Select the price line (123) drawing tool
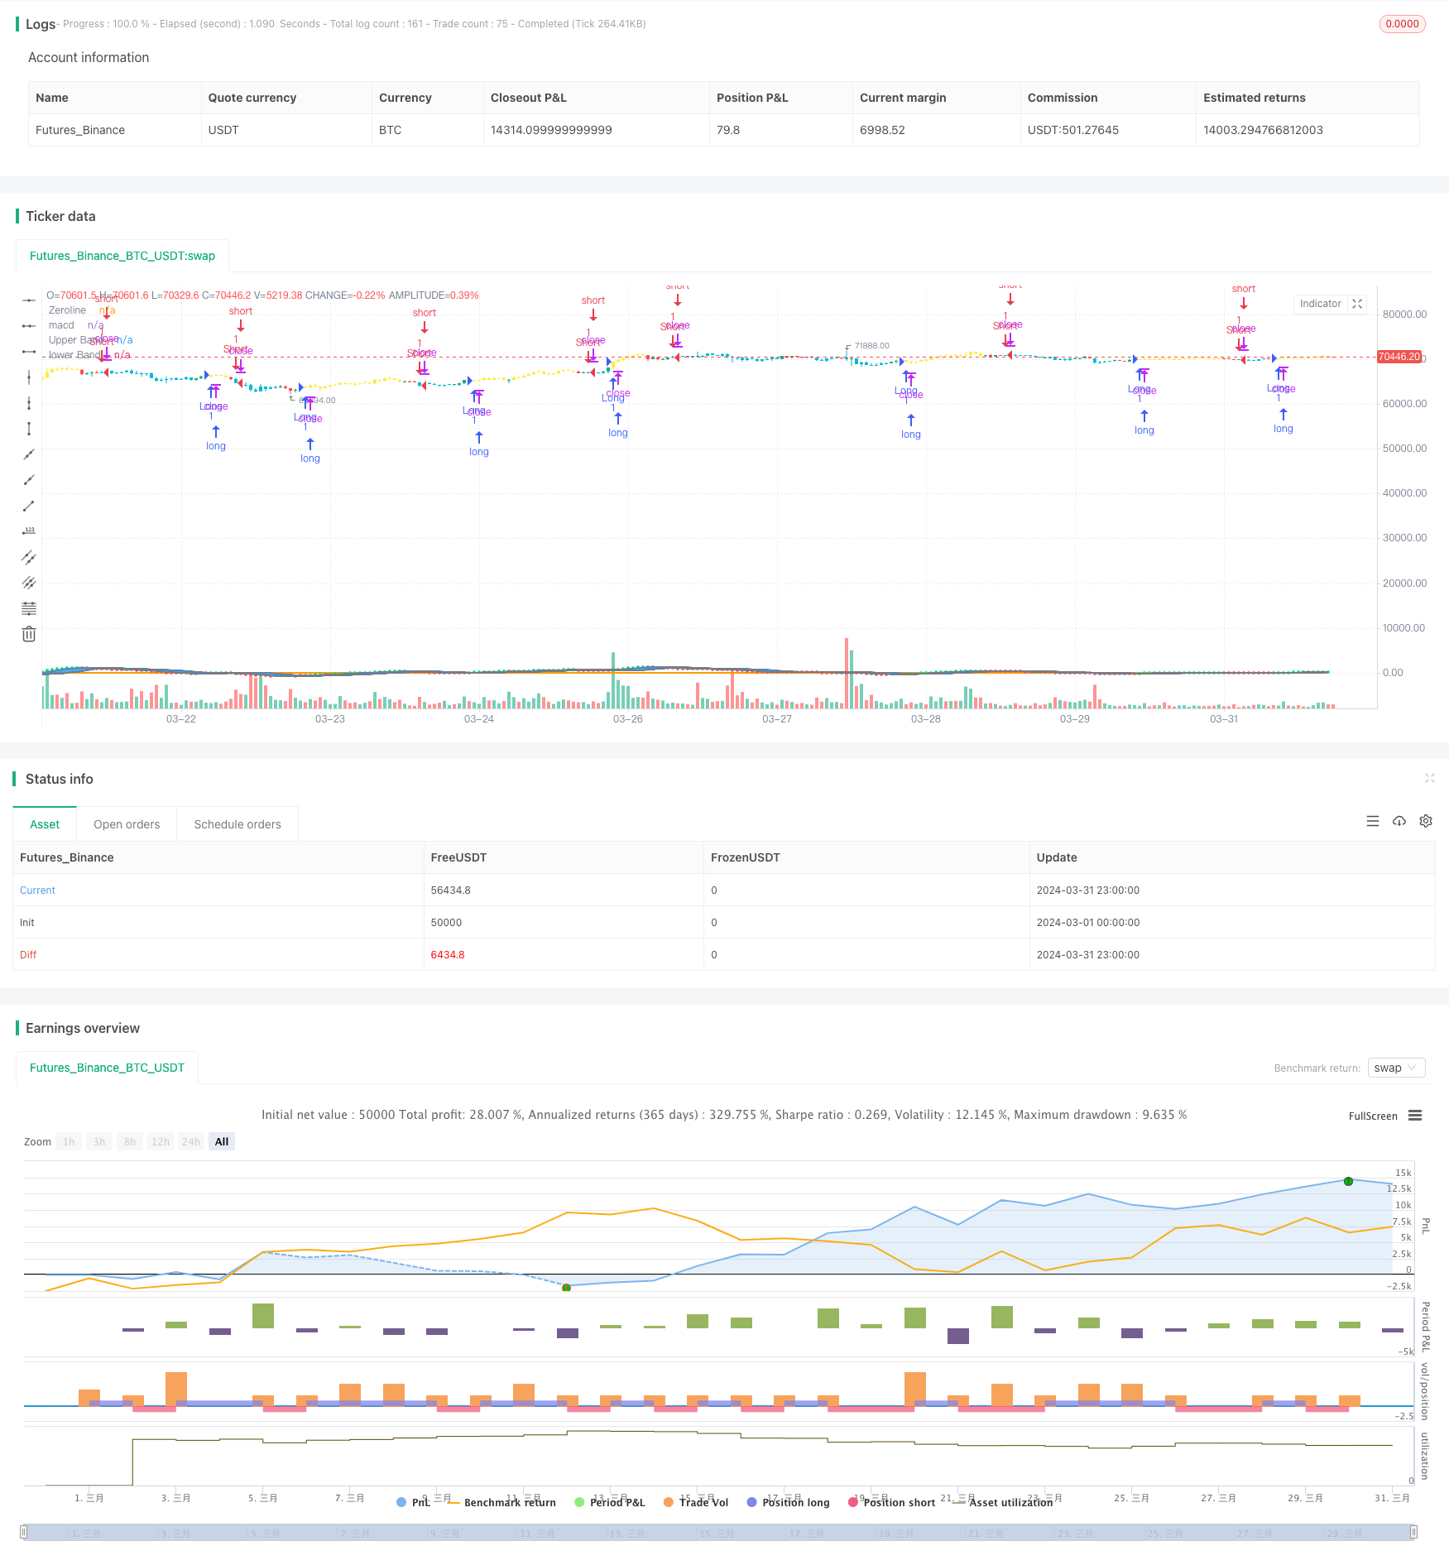Viewport: 1449px width, 1565px height. point(29,530)
